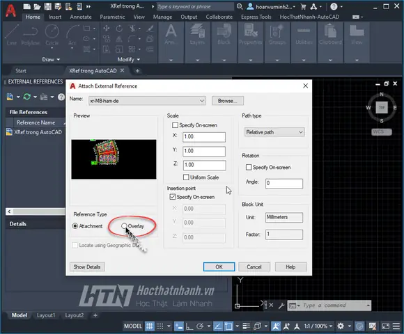Click Cancel in the dialog
The image size is (404, 334).
point(254,267)
